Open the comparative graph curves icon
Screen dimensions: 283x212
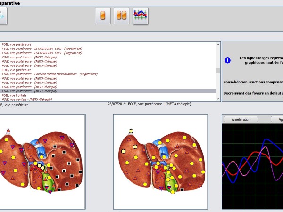(x=140, y=16)
